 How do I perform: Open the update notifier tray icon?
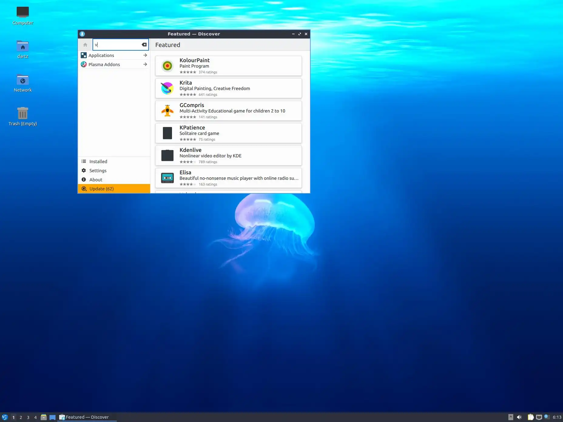click(x=547, y=417)
